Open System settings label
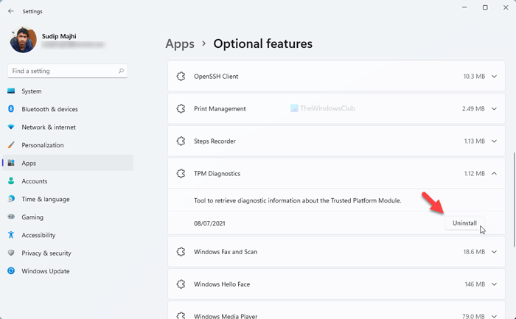 [x=32, y=91]
